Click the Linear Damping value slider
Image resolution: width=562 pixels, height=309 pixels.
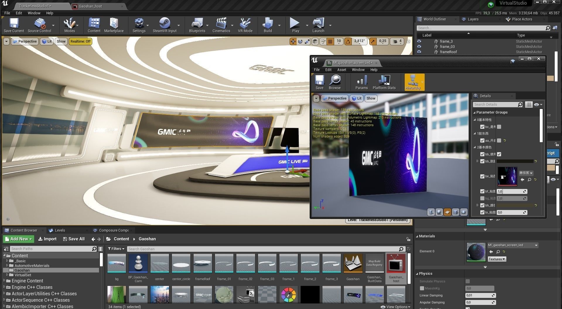click(x=480, y=295)
